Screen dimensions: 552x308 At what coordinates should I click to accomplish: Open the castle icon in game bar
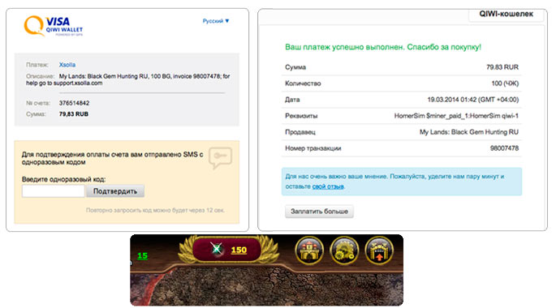[x=309, y=250]
